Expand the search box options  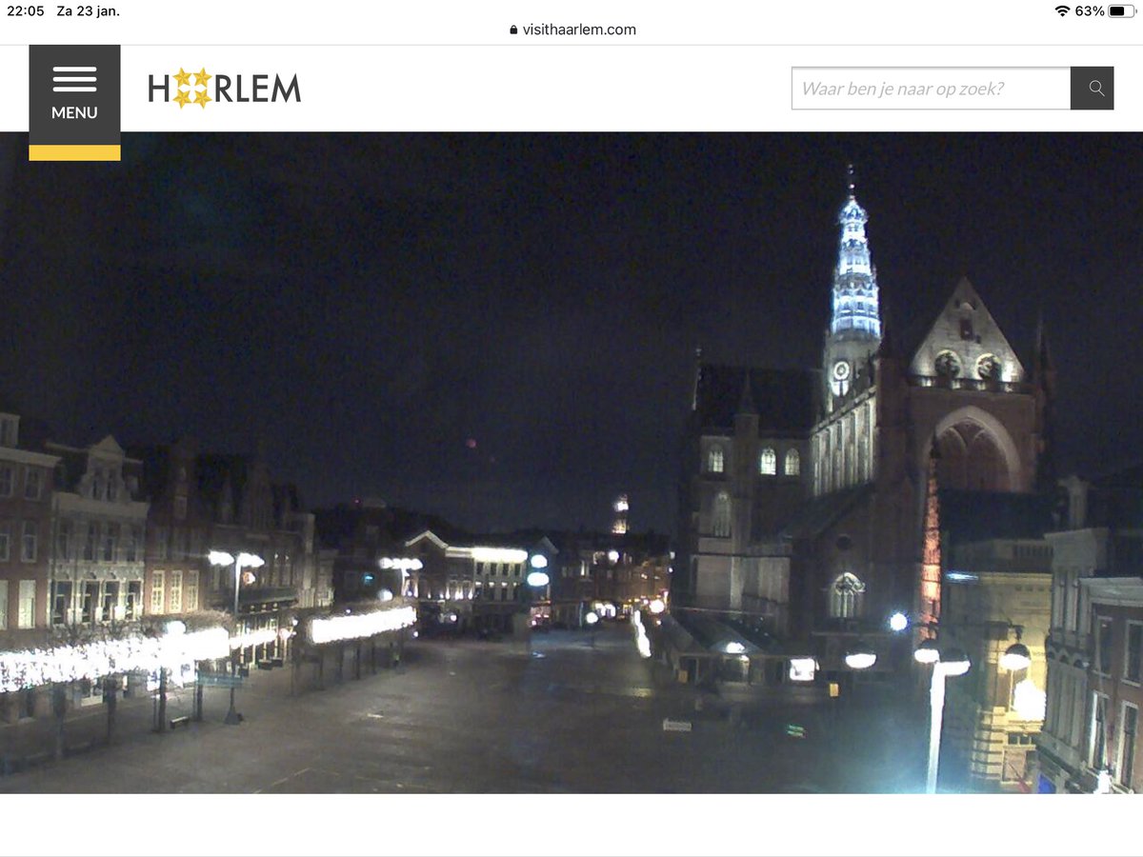click(929, 88)
